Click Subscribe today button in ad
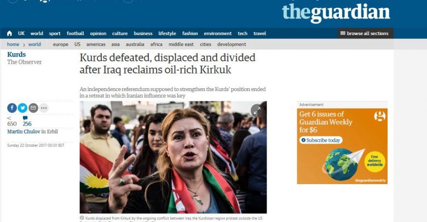The height and width of the screenshot is (222, 427). click(x=321, y=140)
